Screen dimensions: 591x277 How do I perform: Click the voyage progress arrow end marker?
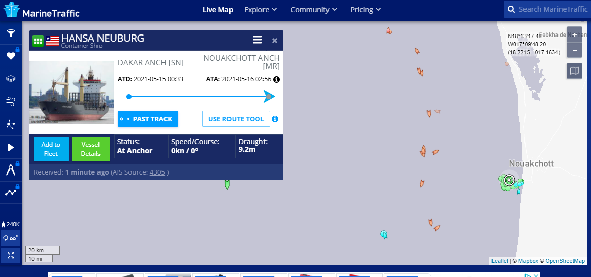coord(269,97)
